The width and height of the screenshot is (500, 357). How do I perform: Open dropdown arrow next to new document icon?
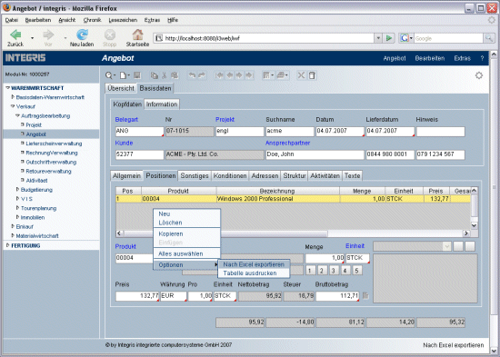(128, 76)
